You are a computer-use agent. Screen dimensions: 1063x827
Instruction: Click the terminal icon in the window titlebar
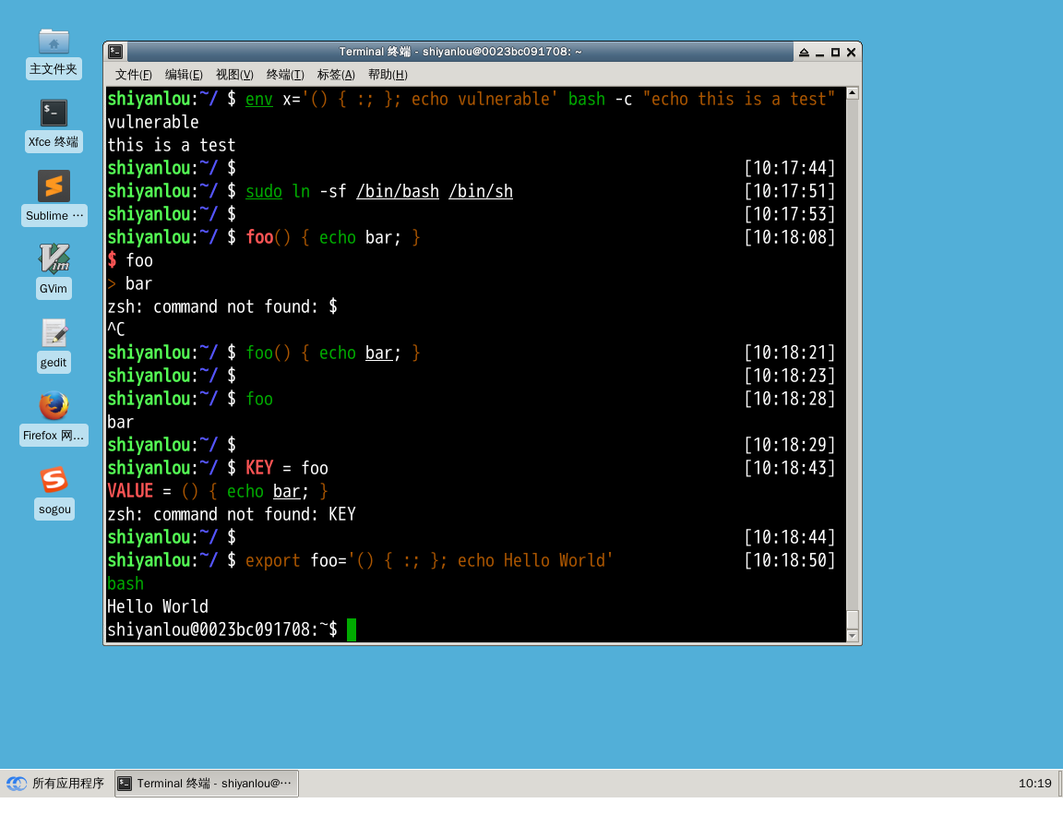coord(114,52)
